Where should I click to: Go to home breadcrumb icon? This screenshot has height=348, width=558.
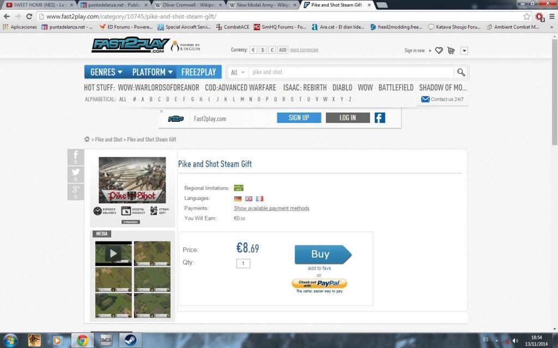[x=87, y=139]
